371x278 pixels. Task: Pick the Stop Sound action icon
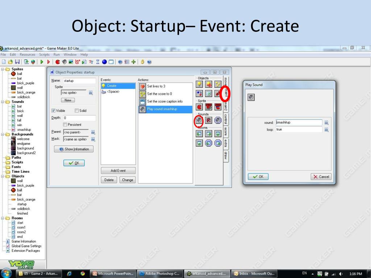(208, 120)
